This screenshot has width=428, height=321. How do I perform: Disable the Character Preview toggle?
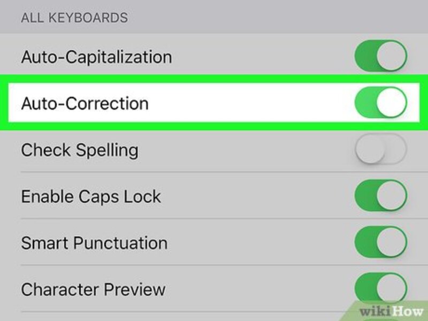pyautogui.click(x=381, y=288)
